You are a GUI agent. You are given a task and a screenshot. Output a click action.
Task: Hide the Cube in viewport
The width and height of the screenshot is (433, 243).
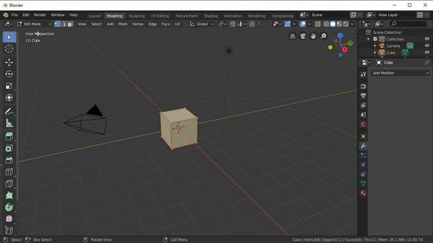[427, 53]
